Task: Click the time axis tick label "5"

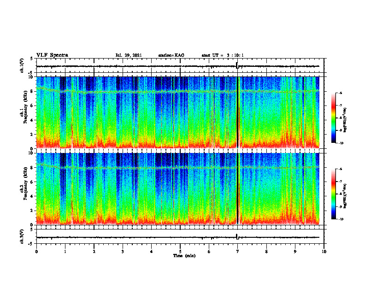Action: 180,252
